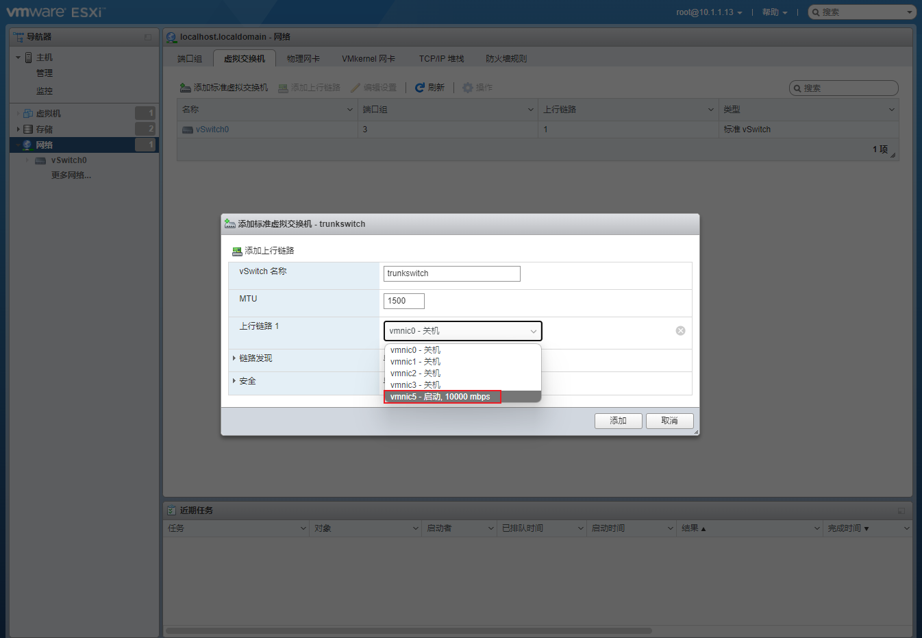Click the 主机 host icon in the navigator

tap(28, 58)
